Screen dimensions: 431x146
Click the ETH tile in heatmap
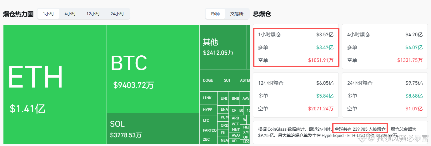55,84
